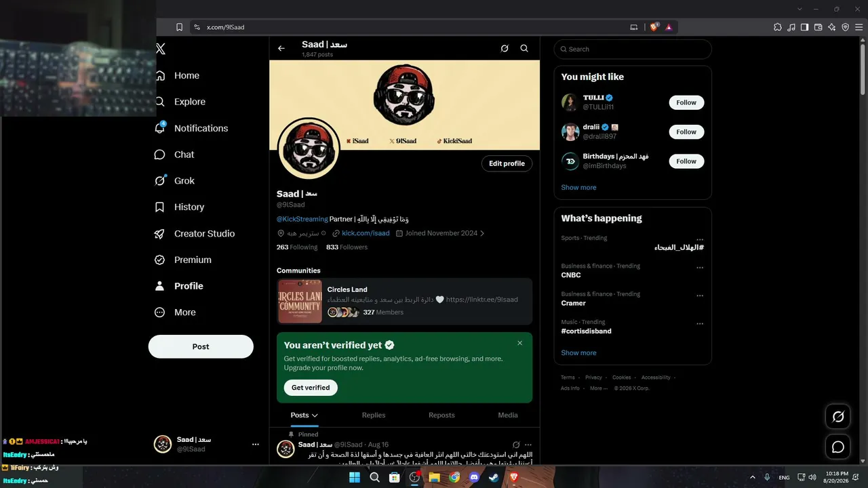Open File Explorer from the taskbar
The image size is (868, 488).
(434, 477)
